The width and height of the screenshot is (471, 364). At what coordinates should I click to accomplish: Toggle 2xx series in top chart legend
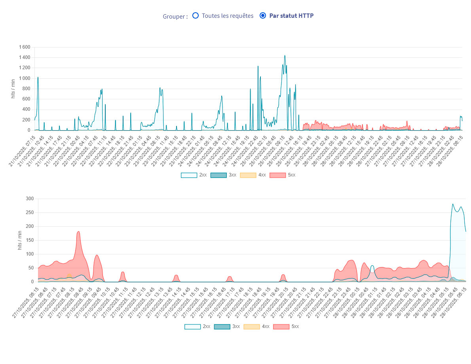[189, 175]
